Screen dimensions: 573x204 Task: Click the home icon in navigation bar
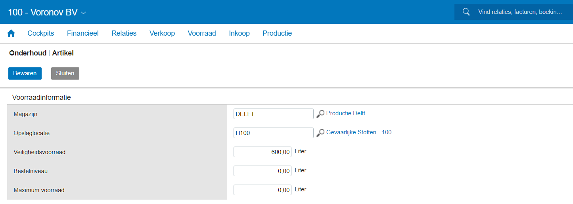click(11, 34)
